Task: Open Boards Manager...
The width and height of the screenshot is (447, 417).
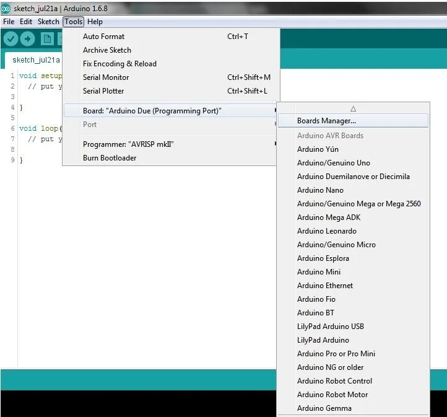Action: coord(353,121)
